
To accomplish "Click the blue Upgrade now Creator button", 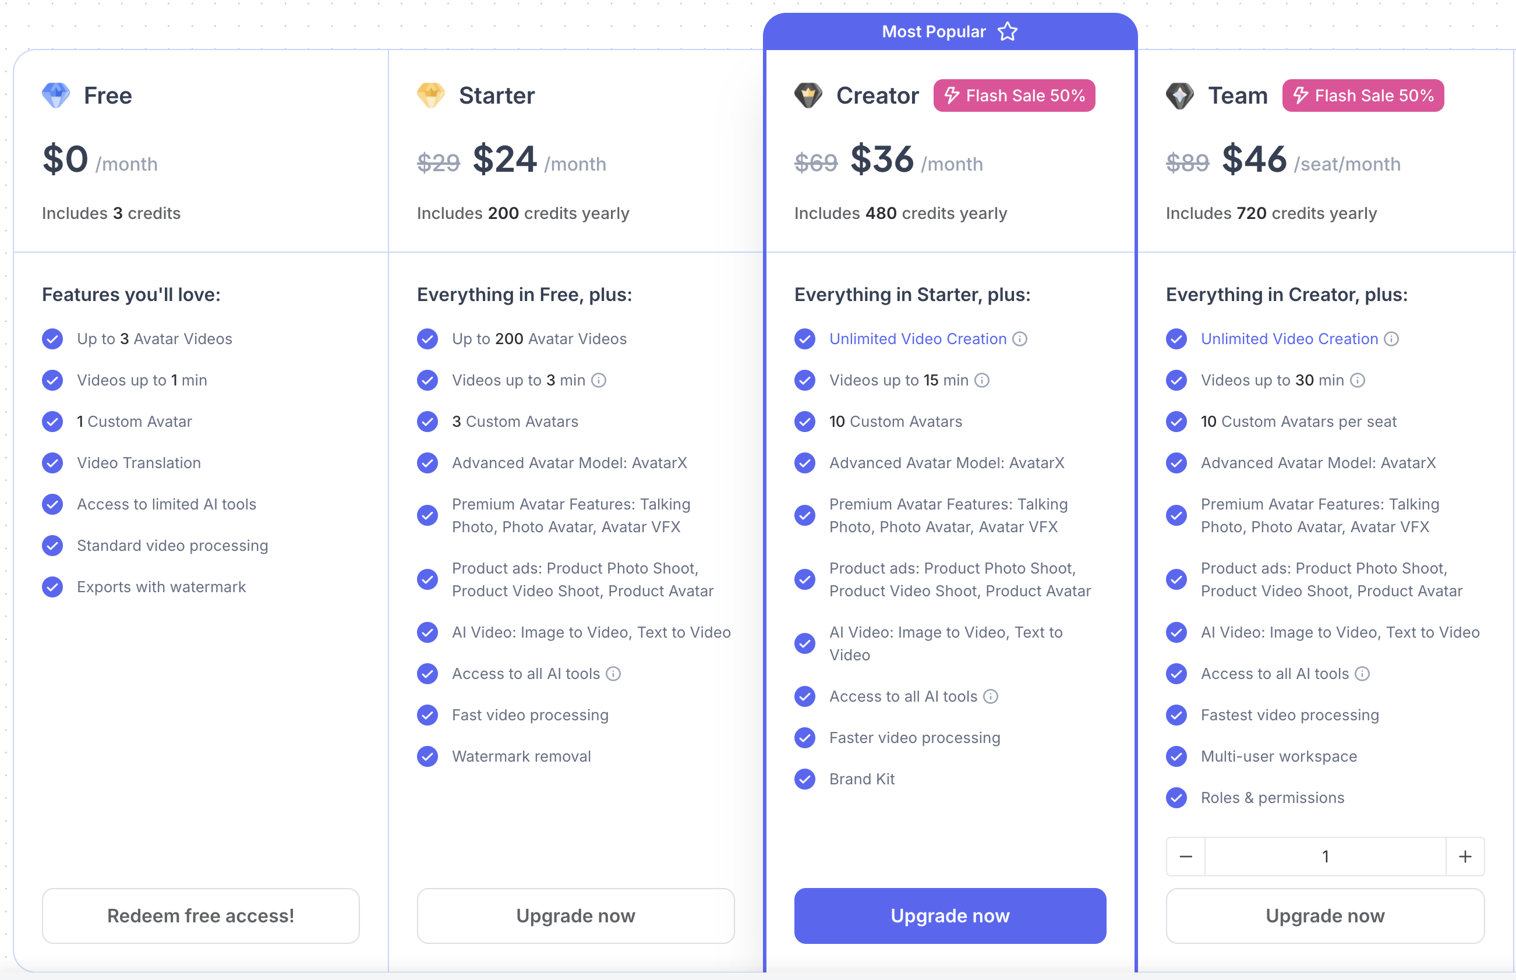I will pyautogui.click(x=949, y=916).
